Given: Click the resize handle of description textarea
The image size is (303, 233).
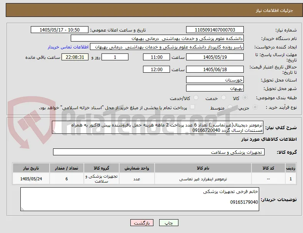Looking at the screenshot, I should click(x=54, y=132).
